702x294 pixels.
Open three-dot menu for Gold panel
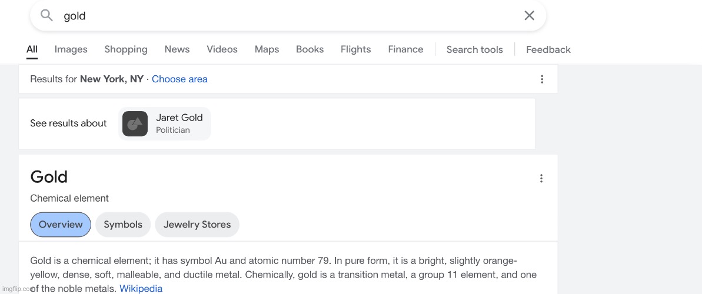(541, 179)
